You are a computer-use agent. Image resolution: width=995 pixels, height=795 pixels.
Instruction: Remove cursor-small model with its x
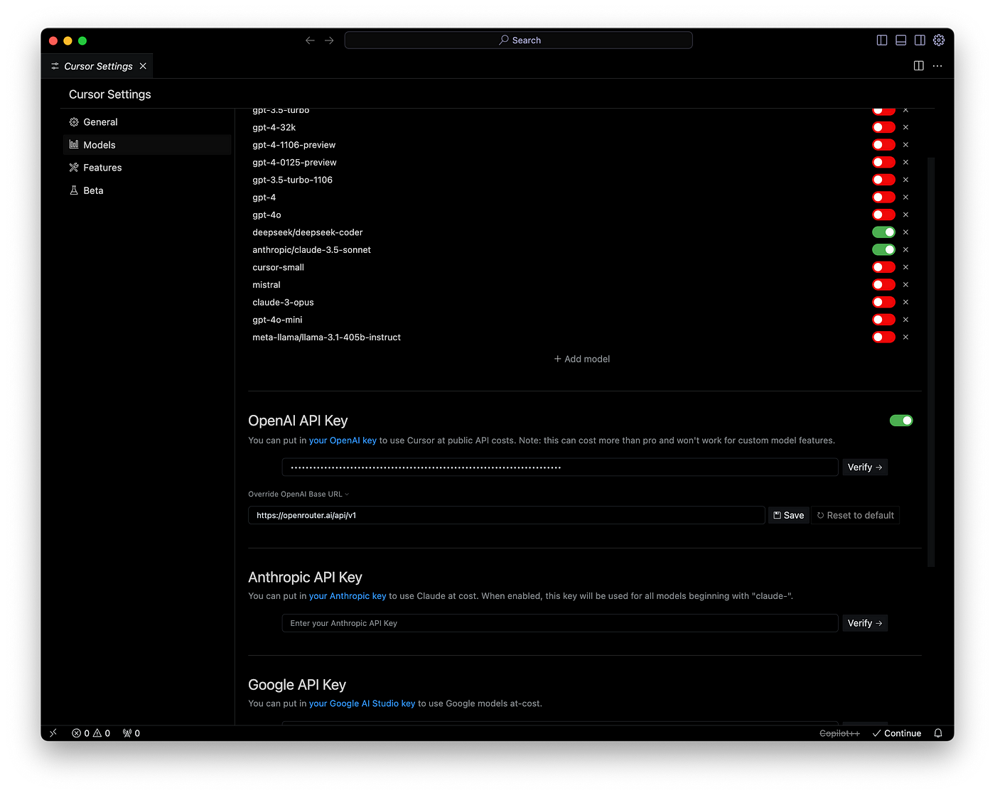tap(905, 267)
